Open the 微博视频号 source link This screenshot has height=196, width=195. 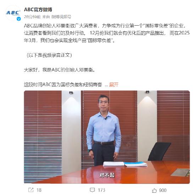[61, 17]
